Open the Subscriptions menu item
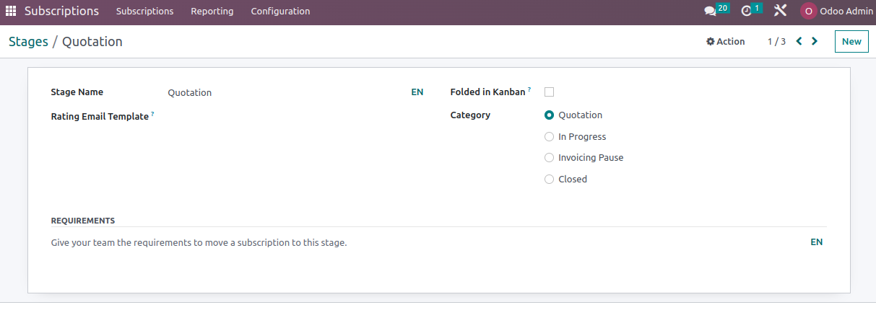 144,12
